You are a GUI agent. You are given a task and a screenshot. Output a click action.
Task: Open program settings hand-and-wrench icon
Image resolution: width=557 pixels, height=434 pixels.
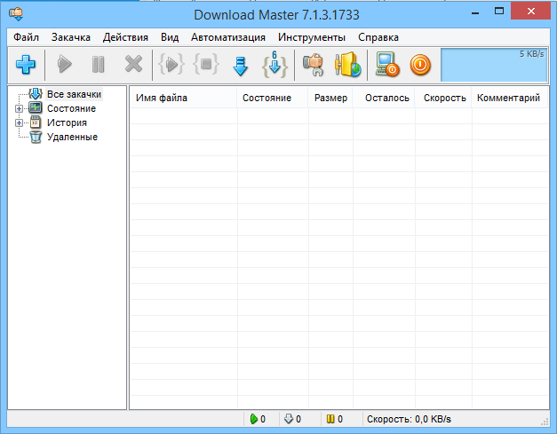(x=314, y=65)
